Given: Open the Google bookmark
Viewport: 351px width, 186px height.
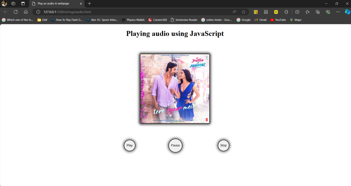Looking at the screenshot, I should [x=244, y=20].
